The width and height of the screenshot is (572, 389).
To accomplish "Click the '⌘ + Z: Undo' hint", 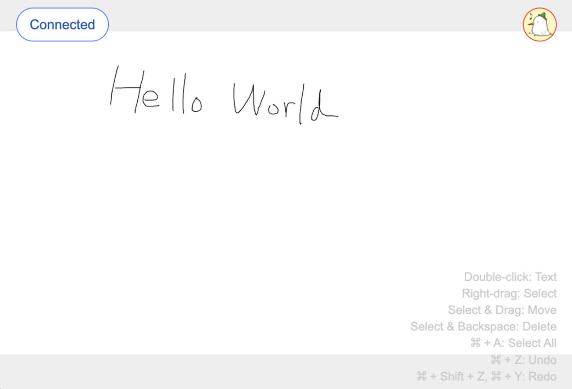I will [x=524, y=360].
